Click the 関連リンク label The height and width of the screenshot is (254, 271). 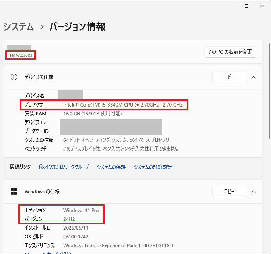click(20, 167)
